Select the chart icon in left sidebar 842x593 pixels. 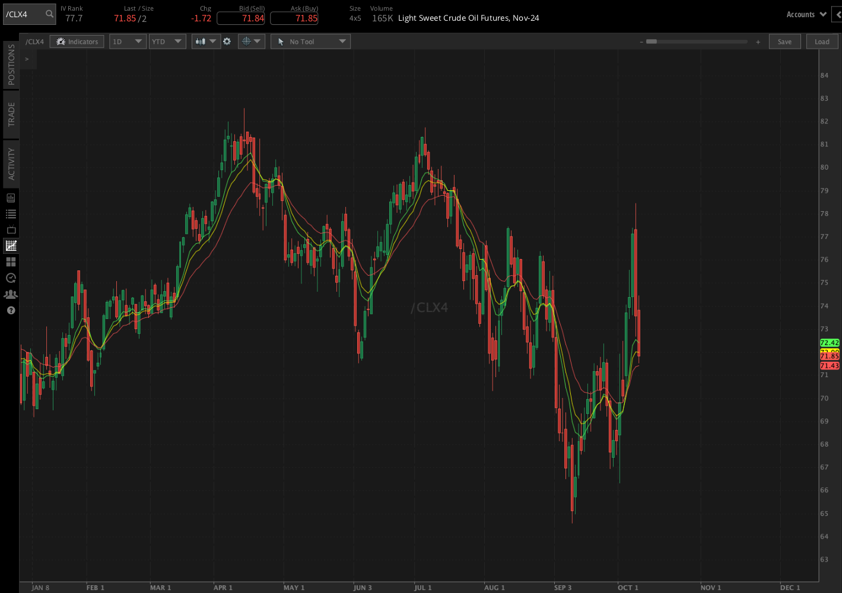click(x=11, y=246)
